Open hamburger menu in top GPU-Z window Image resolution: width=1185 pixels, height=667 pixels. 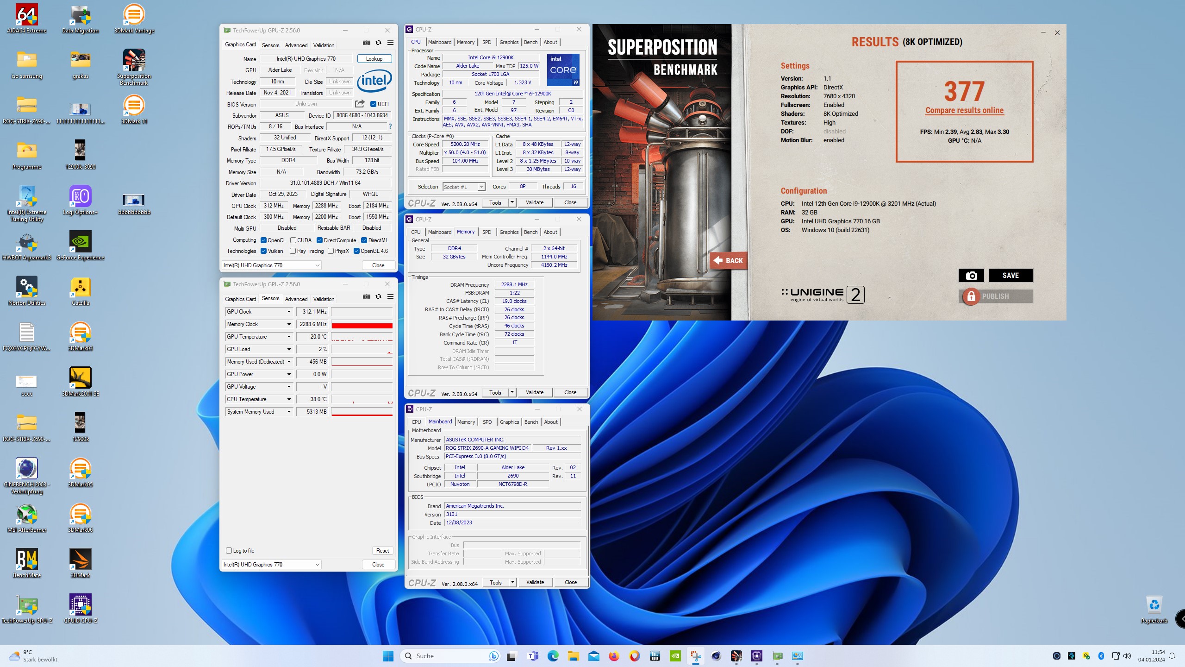(390, 43)
